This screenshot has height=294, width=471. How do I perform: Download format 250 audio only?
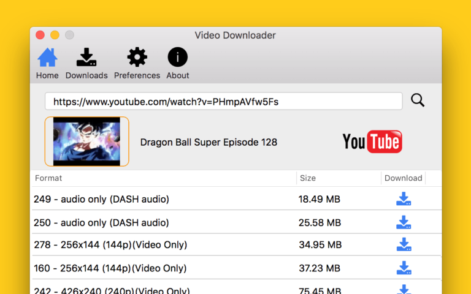(404, 222)
